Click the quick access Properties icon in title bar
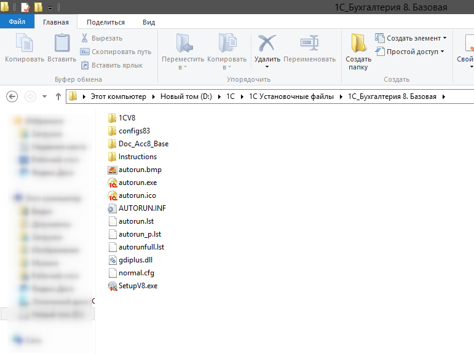 (x=25, y=7)
